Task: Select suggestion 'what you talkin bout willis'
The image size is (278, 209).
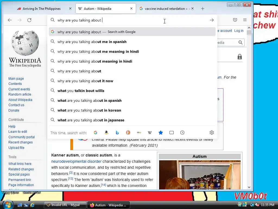Action: click(x=132, y=91)
